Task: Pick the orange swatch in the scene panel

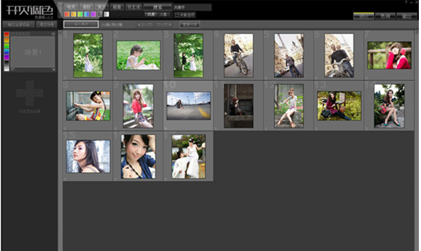Action: (6, 40)
